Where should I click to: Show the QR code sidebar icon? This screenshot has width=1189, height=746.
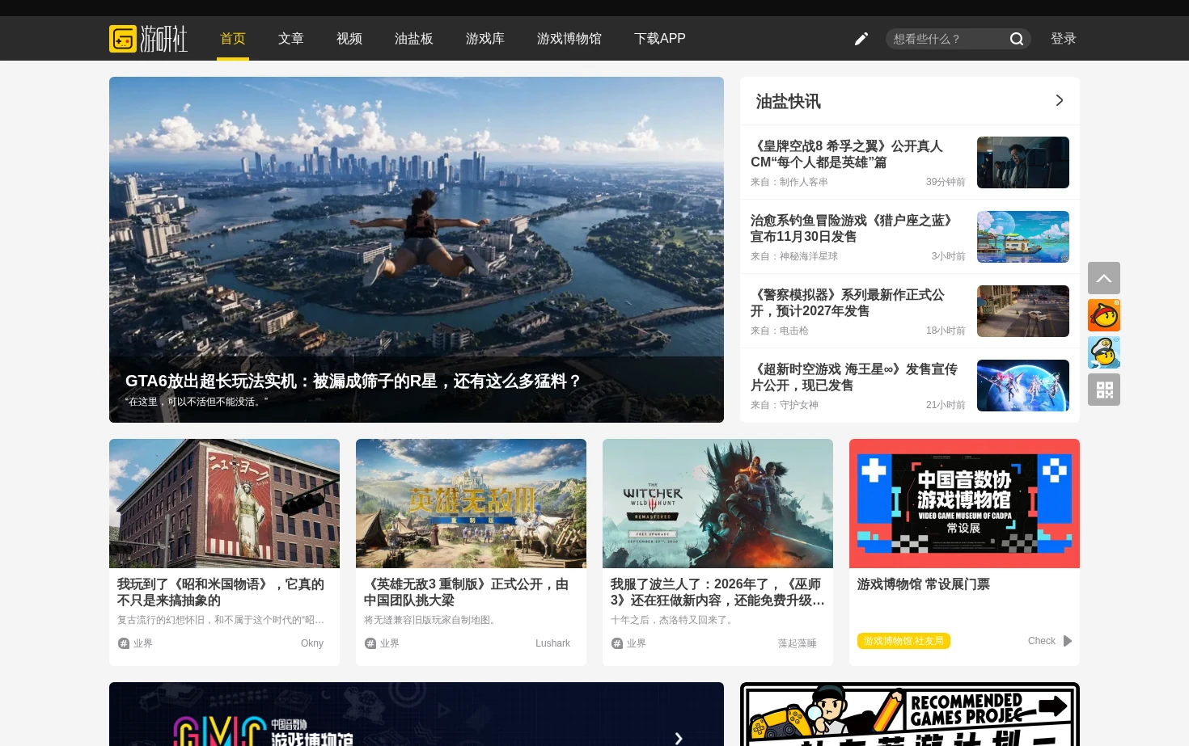pos(1104,390)
